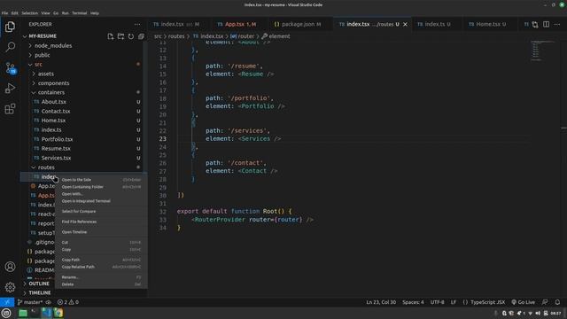Choose Open in Integrated Terminal
The width and height of the screenshot is (567, 319).
101,201
